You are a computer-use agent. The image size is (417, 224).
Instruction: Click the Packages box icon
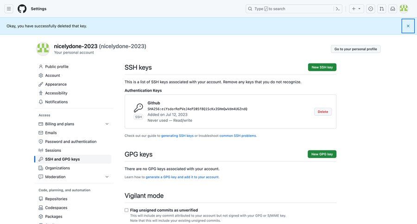(x=41, y=216)
